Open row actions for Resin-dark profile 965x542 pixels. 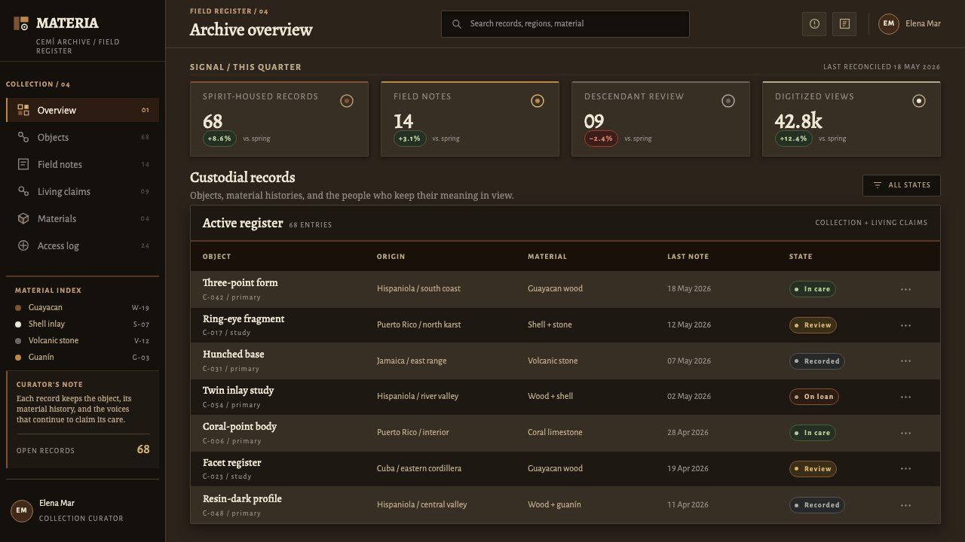[x=905, y=505]
